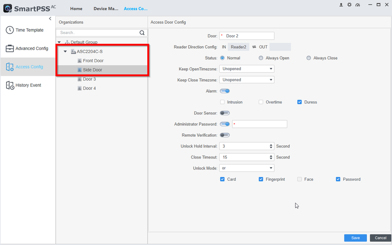The image size is (392, 245).
Task: Open the Keep Open Timezone dropdown
Action: [247, 69]
